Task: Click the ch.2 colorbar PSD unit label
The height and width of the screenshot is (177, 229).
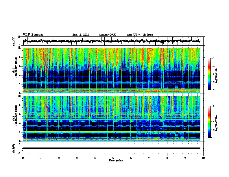Action: pos(217,123)
